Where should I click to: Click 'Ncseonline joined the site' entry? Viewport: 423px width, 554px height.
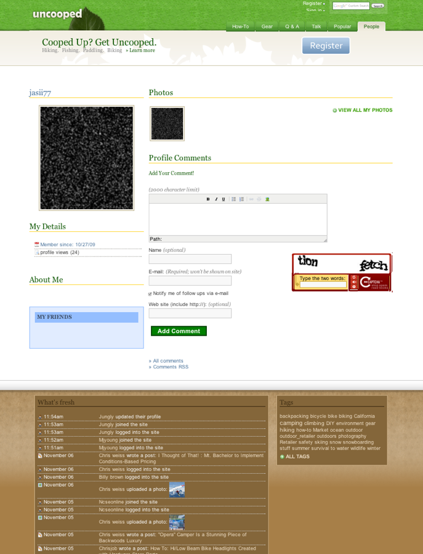(x=128, y=502)
